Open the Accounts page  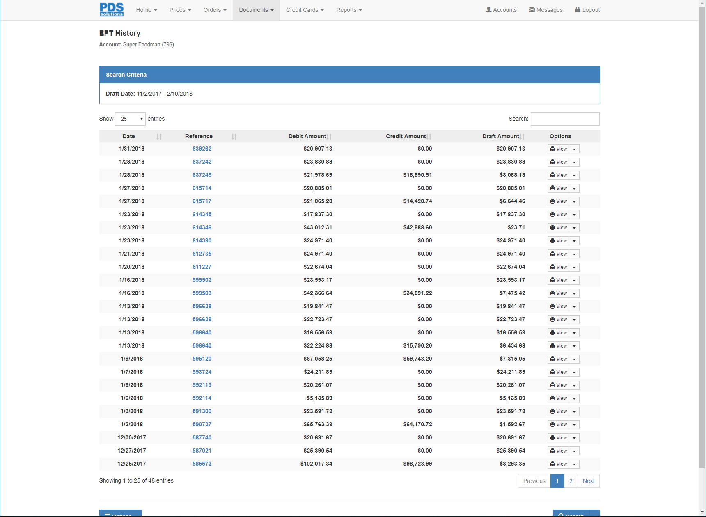coord(501,10)
